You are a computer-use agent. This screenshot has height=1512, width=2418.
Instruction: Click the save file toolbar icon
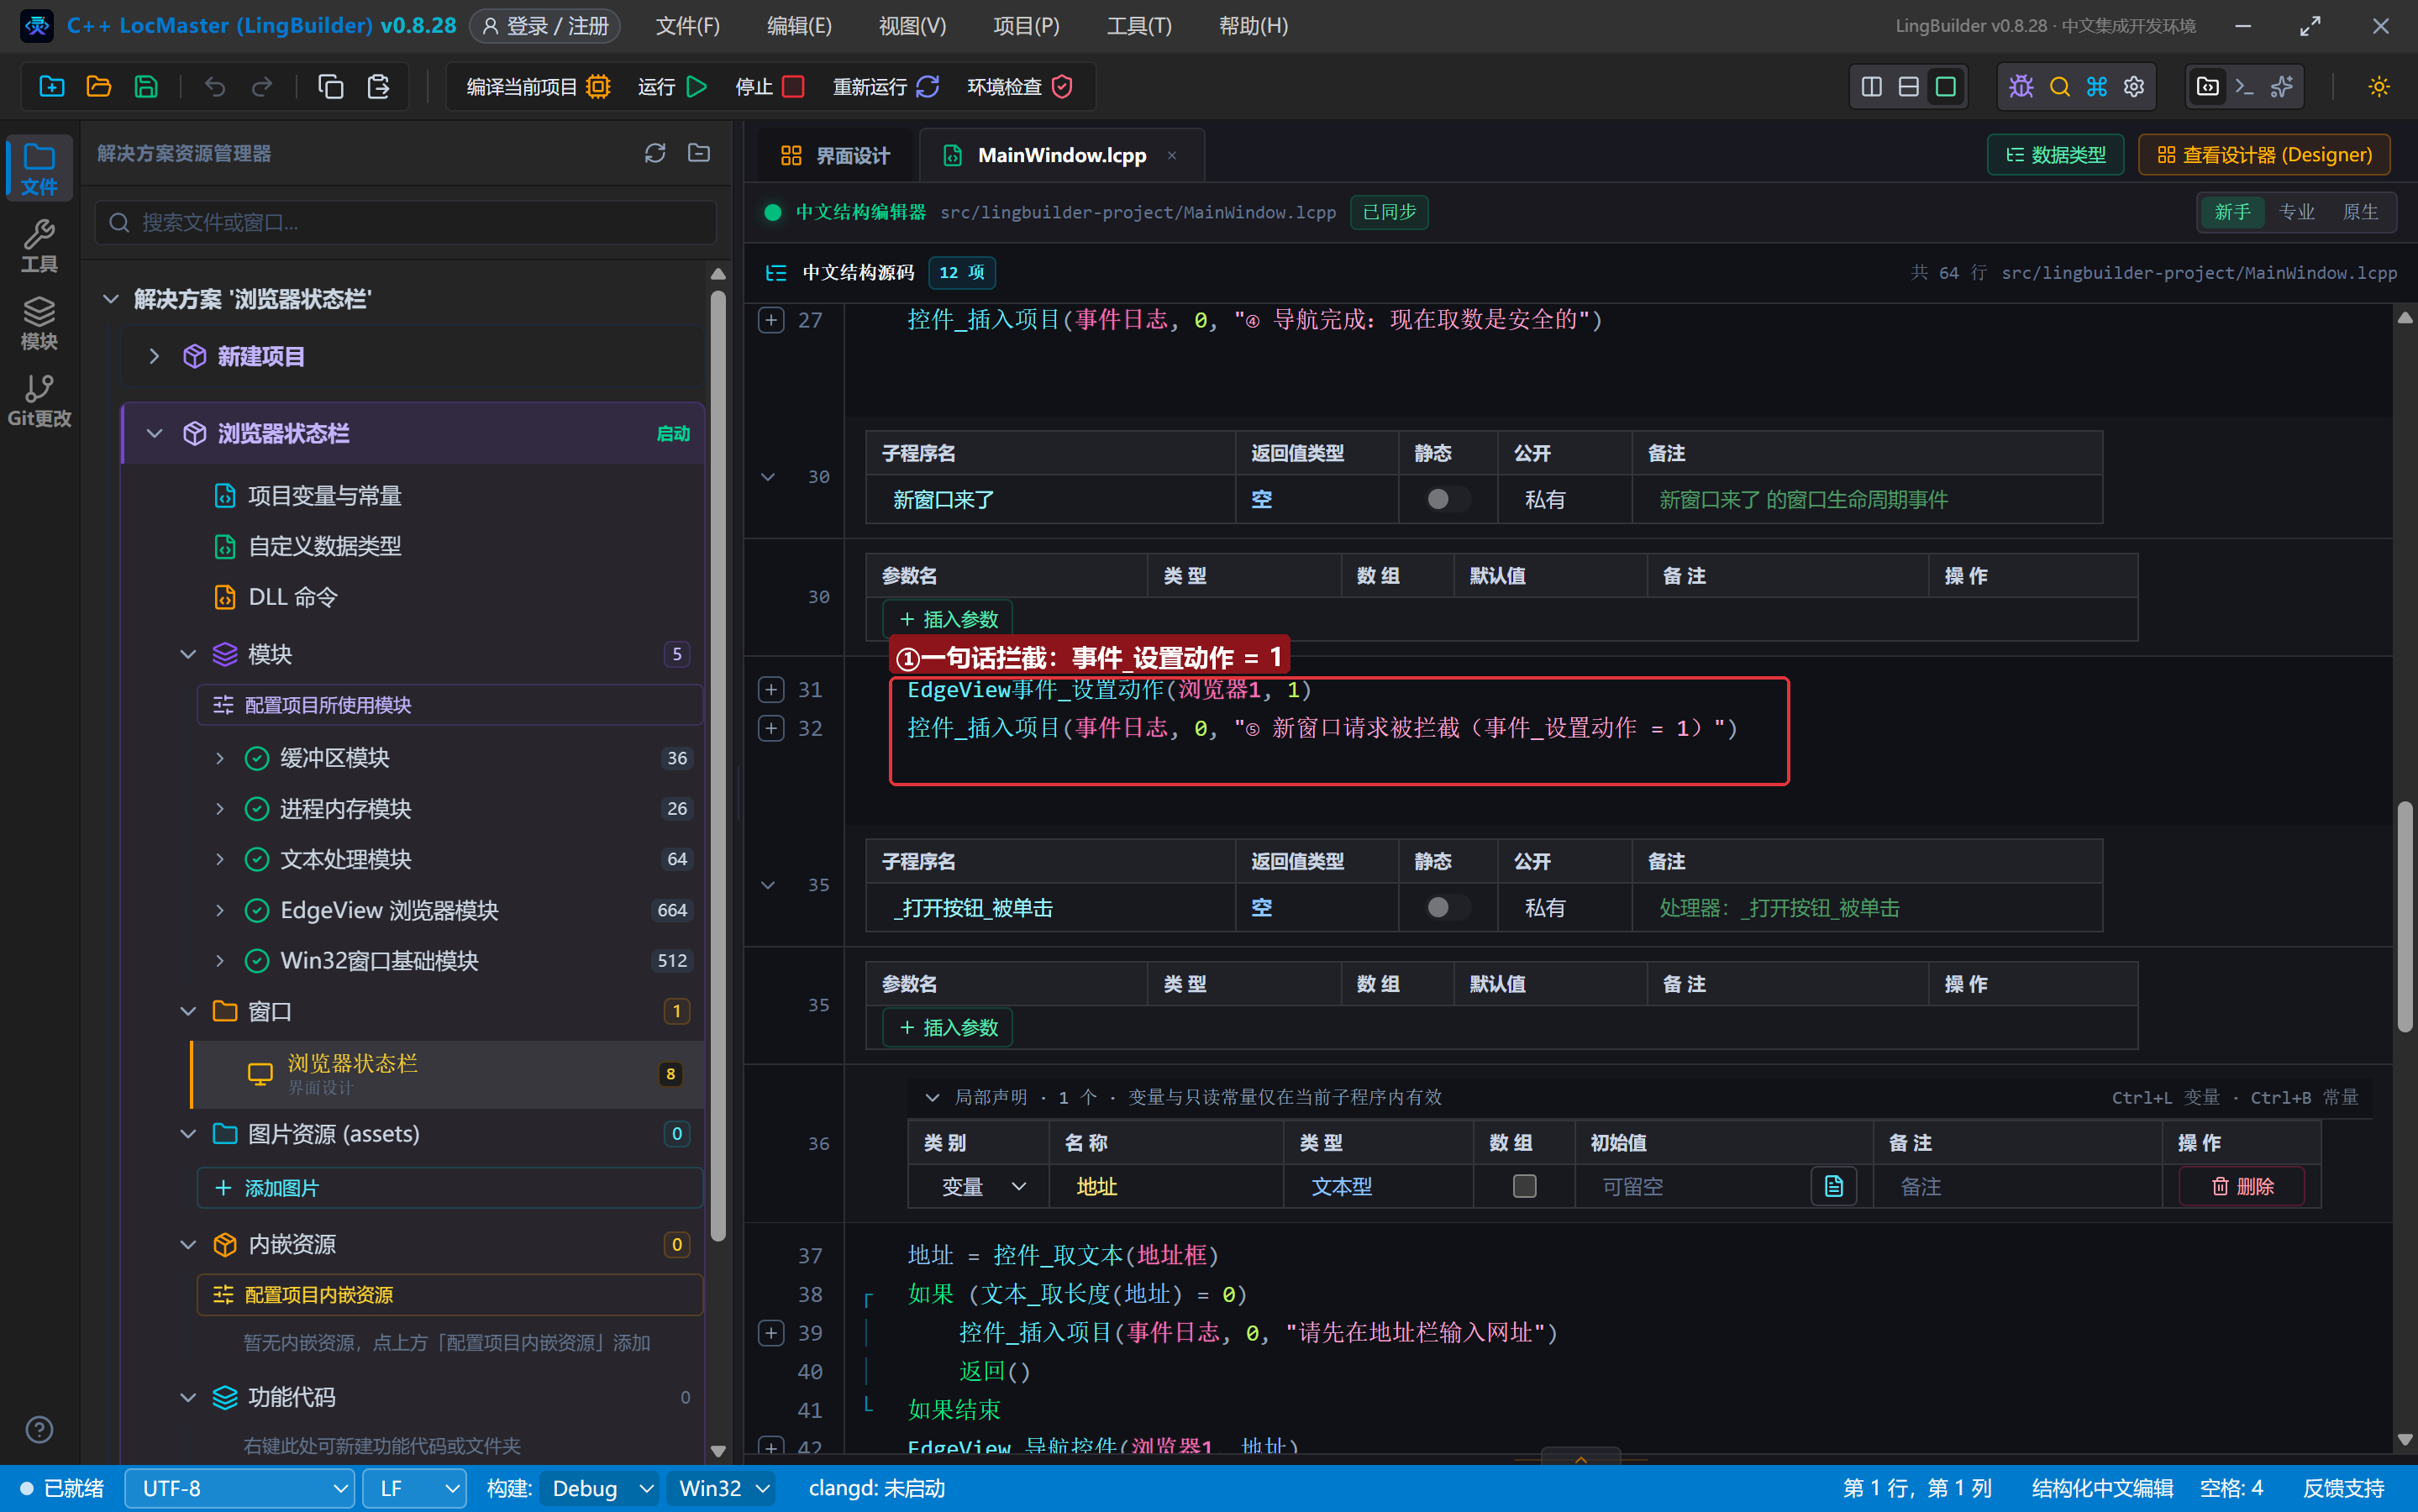(146, 87)
